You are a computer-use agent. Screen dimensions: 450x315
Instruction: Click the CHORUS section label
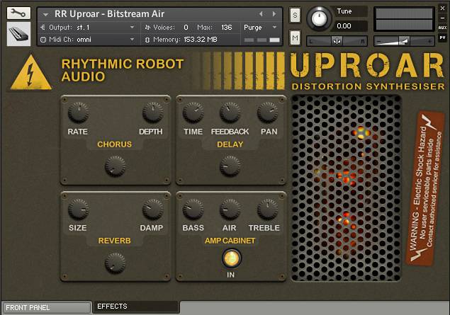114,144
